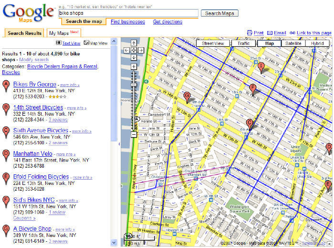This screenshot has width=334, height=248.
Task: Click the center map button between pan arrows
Action: pyautogui.click(x=134, y=50)
